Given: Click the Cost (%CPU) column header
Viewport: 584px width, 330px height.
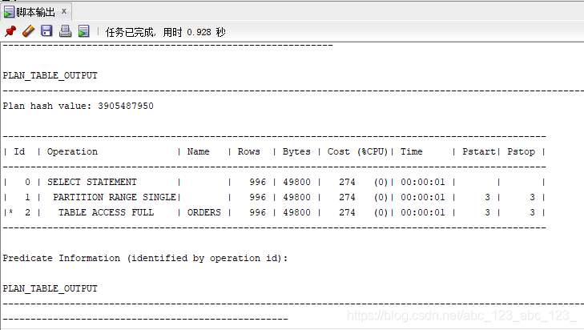Looking at the screenshot, I should click(x=357, y=151).
